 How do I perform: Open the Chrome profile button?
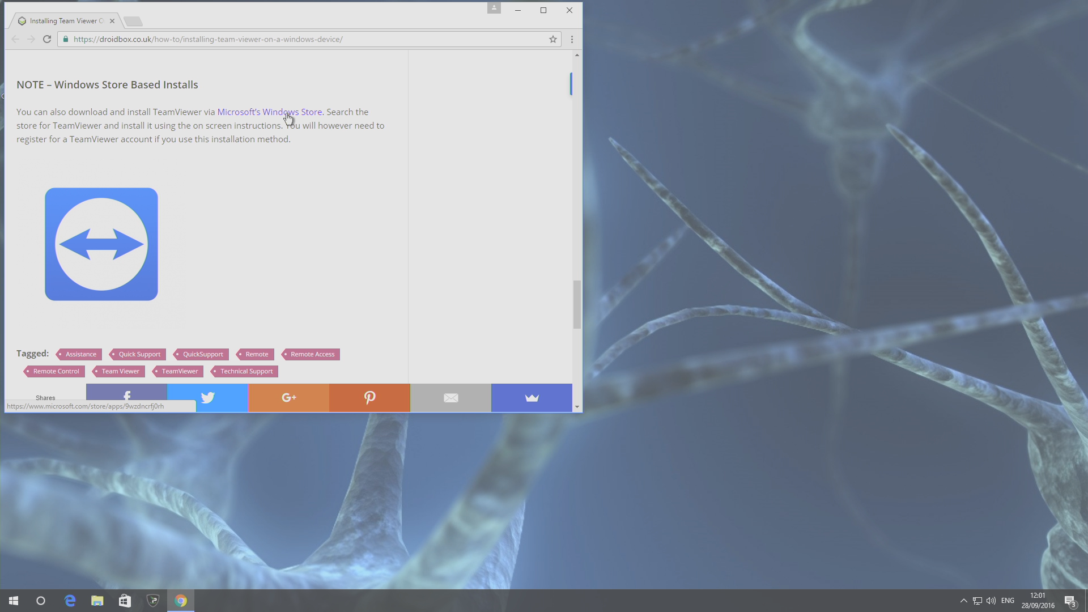[494, 8]
